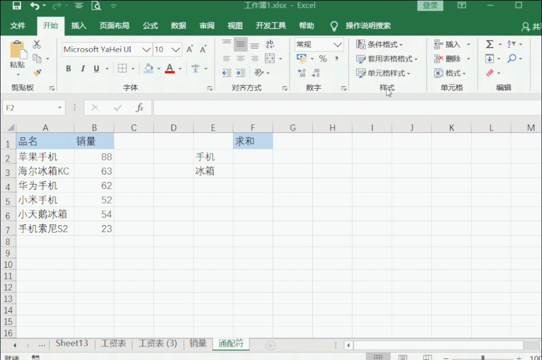Copy selection with the Copy icon
The height and width of the screenshot is (360, 542).
37,59
